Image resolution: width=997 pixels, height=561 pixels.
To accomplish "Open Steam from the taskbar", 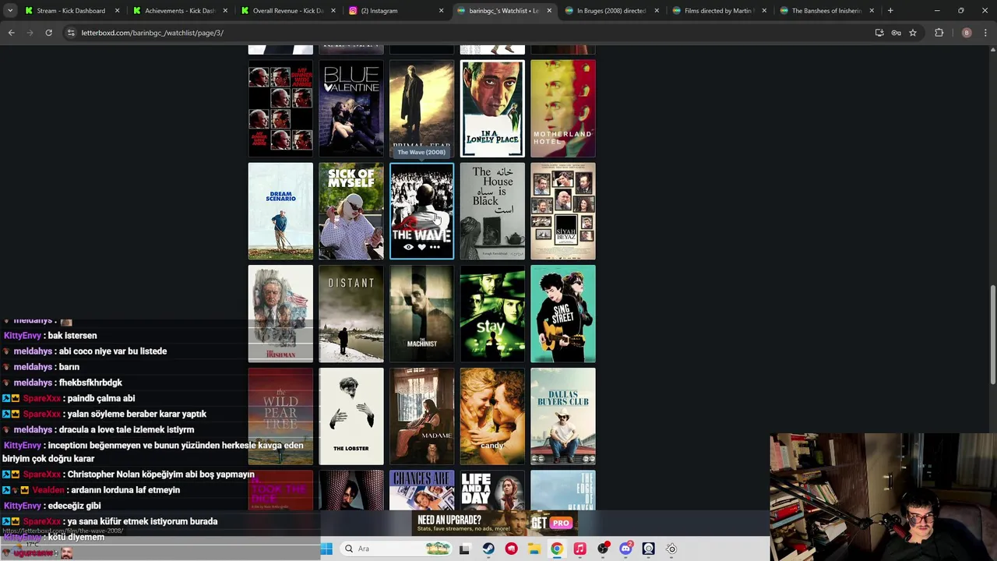I will coord(488,549).
